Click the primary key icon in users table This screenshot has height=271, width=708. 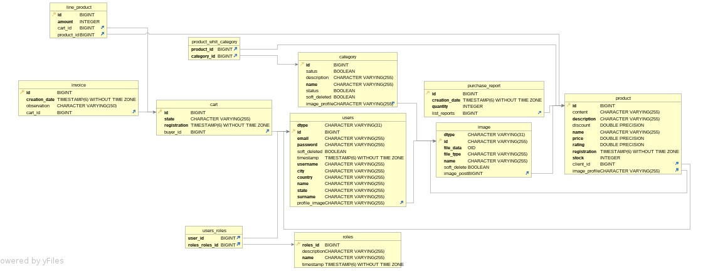click(x=293, y=132)
